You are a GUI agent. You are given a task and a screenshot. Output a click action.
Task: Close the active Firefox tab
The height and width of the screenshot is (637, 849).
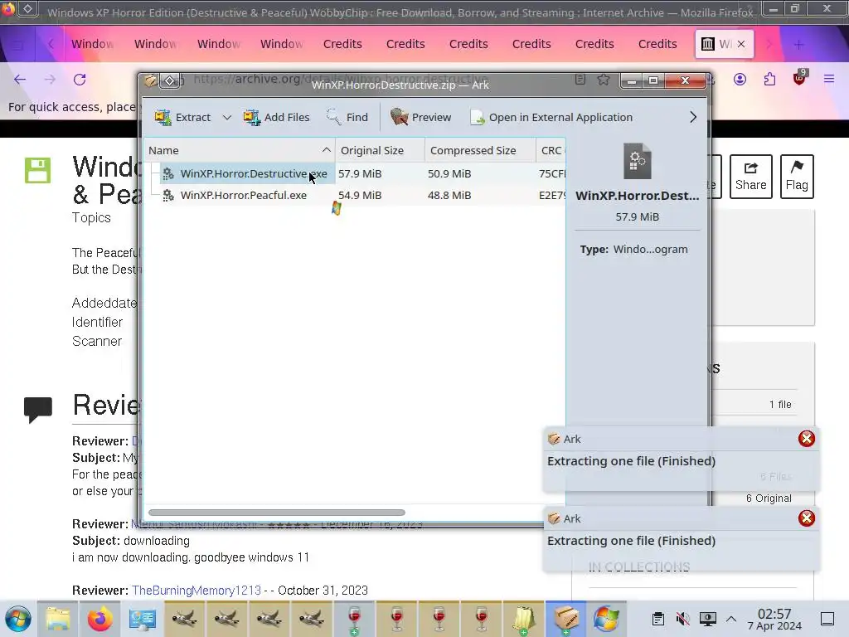(741, 44)
